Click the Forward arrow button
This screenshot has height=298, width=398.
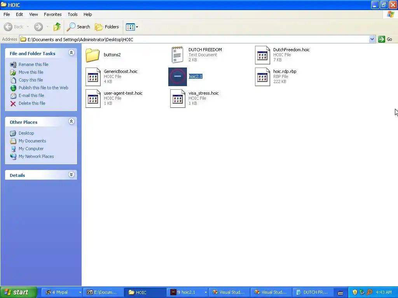(x=38, y=27)
